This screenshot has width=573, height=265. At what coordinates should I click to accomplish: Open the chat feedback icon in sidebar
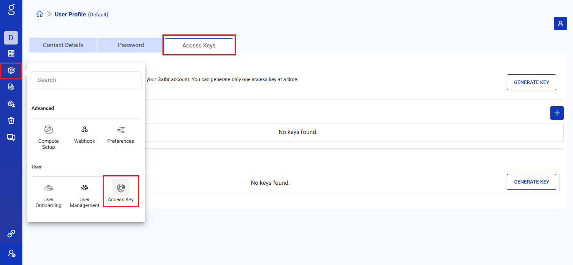[x=11, y=137]
